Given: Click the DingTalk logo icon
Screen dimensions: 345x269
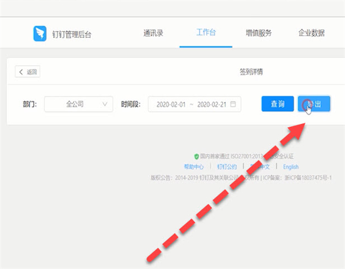Looking at the screenshot, I should coord(40,34).
